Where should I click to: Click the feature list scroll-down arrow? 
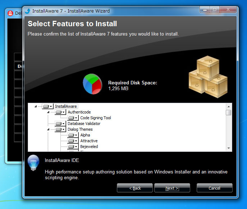(x=229, y=148)
